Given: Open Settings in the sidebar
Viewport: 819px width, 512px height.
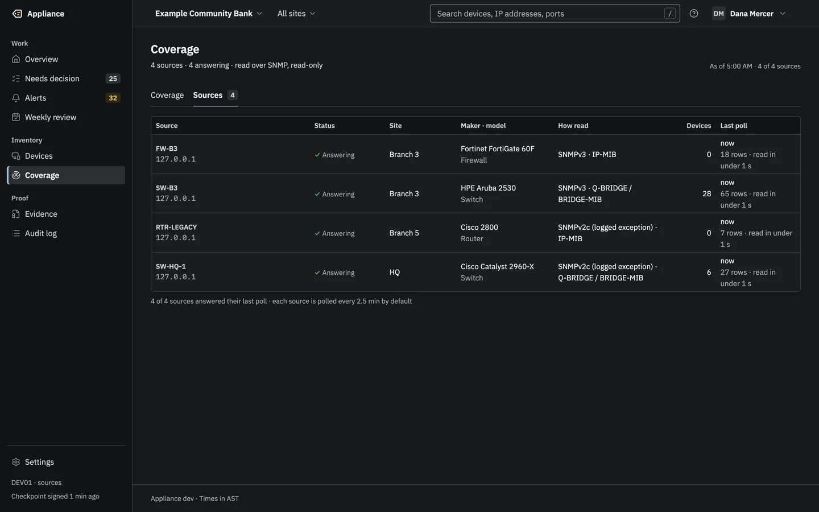Looking at the screenshot, I should pyautogui.click(x=66, y=462).
